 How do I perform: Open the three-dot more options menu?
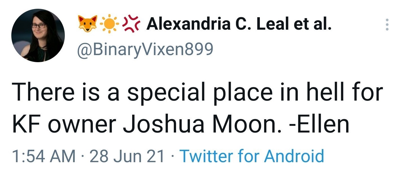click(387, 25)
